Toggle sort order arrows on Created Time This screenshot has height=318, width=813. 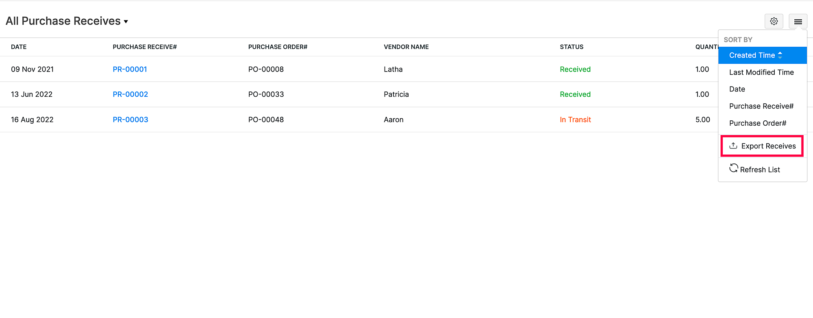[x=780, y=55]
